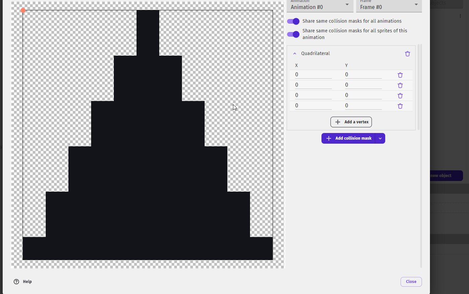Remove the second vertex using its trash icon
The width and height of the screenshot is (469, 294).
400,85
